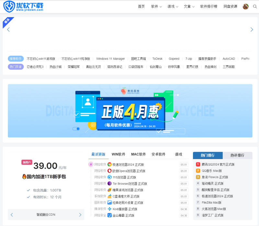The width and height of the screenshot is (259, 226).
Task: Select the 热门排行 ranking tab
Action: (208, 156)
